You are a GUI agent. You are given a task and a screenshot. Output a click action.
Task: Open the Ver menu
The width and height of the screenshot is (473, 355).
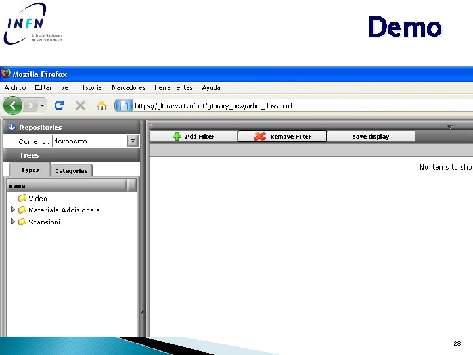[x=66, y=88]
